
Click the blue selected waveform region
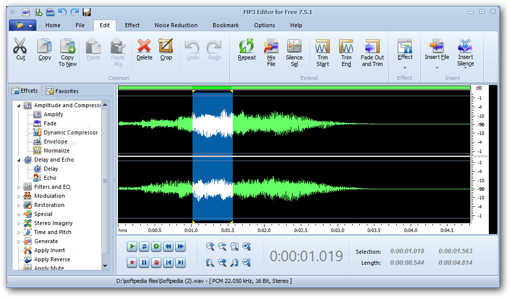212,157
